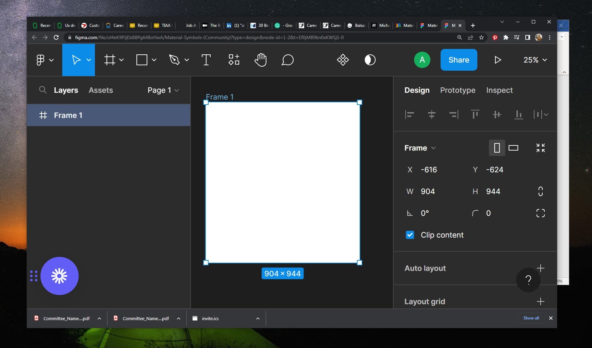Click the user avatar A
This screenshot has width=592, height=348.
[422, 60]
